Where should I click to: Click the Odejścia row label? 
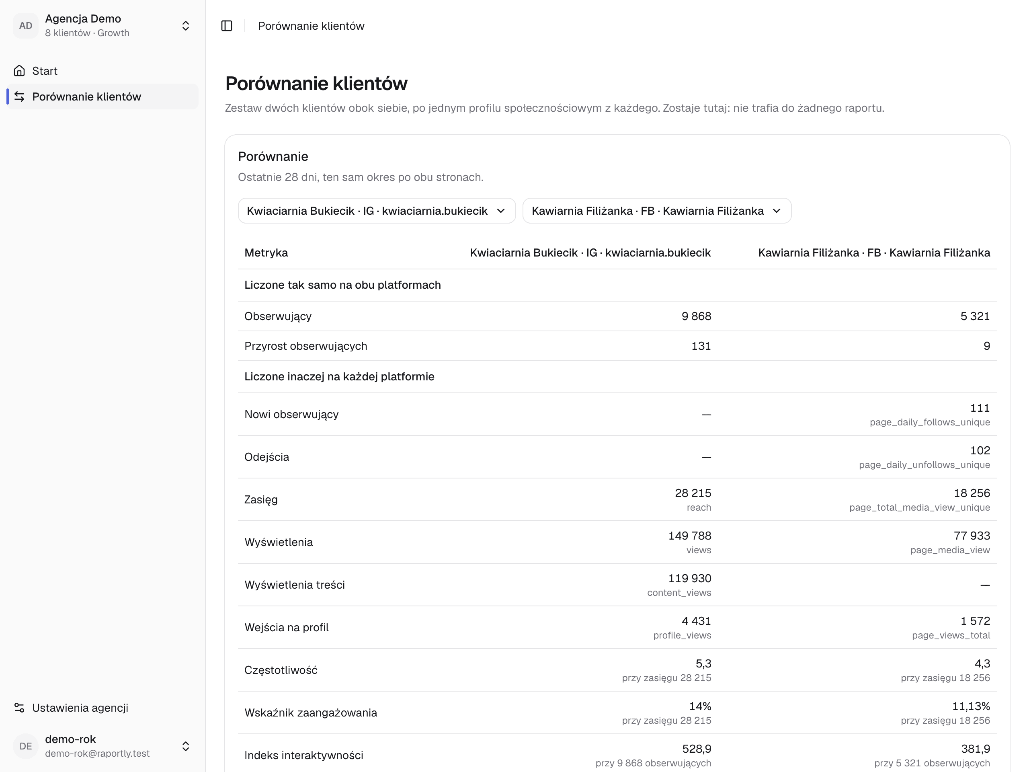[267, 457]
